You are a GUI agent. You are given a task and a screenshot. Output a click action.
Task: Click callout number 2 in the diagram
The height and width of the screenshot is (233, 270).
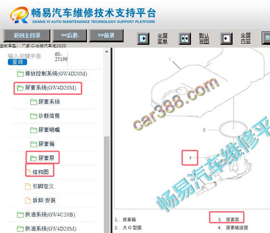(x=204, y=130)
